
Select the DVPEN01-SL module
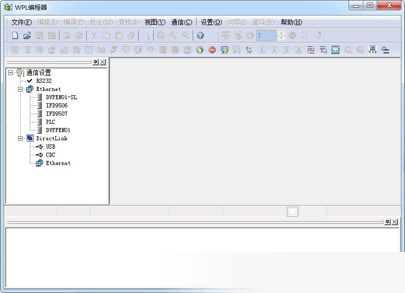(x=62, y=97)
